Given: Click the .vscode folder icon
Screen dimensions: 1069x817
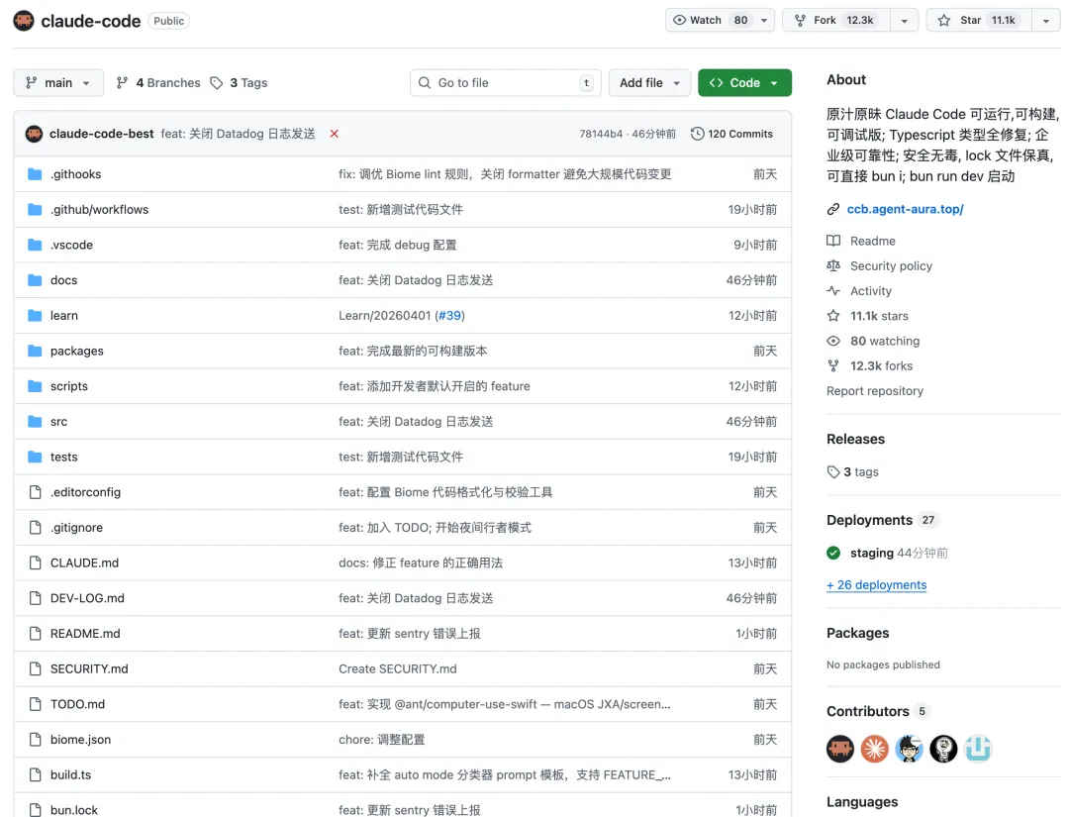Looking at the screenshot, I should (x=35, y=245).
